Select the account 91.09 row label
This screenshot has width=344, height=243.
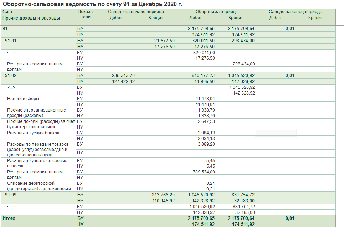click(x=11, y=195)
